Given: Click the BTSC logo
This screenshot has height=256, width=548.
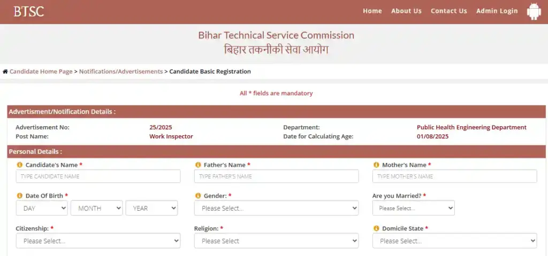Looking at the screenshot, I should (29, 11).
